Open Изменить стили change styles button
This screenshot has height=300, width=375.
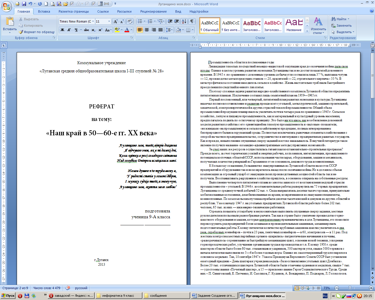pos(318,26)
